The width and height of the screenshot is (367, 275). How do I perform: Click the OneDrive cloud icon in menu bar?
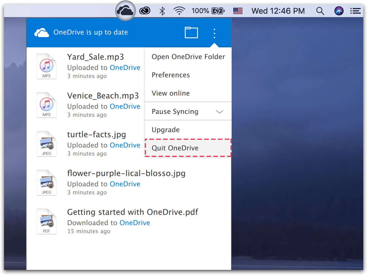coord(125,11)
